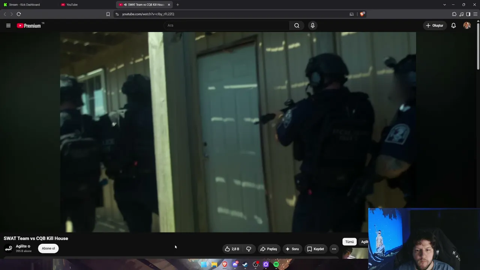The height and width of the screenshot is (270, 480).
Task: Open the purple circle app on taskbar
Action: pyautogui.click(x=266, y=264)
